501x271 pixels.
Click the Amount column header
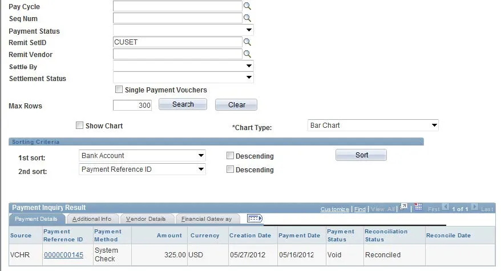point(169,235)
